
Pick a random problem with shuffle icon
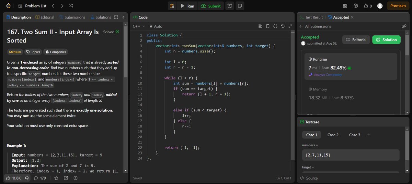71,6
